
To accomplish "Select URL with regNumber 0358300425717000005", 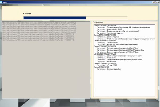I will (x=39, y=32).
